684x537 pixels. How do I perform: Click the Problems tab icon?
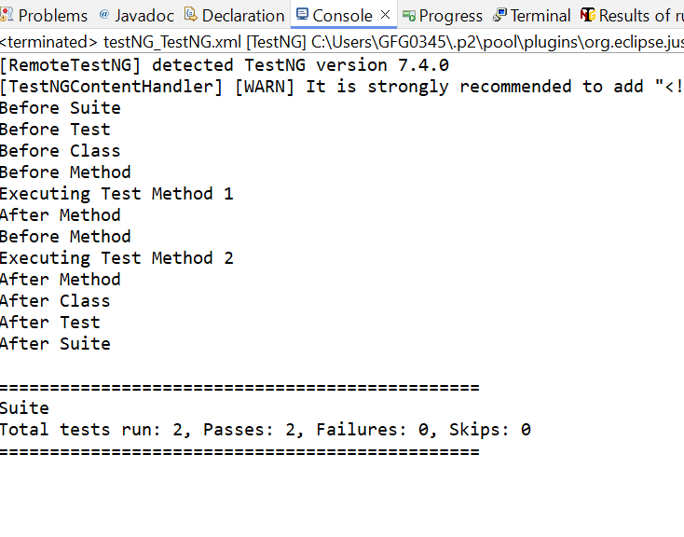7,16
